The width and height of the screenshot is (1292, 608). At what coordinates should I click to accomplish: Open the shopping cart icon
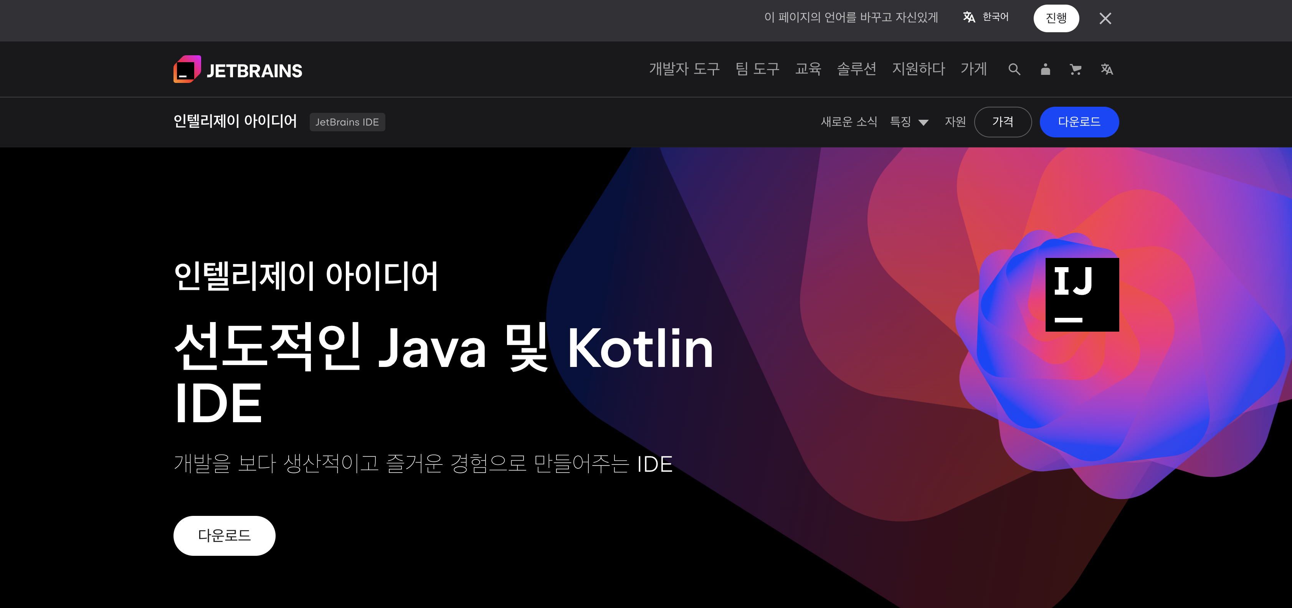tap(1076, 69)
